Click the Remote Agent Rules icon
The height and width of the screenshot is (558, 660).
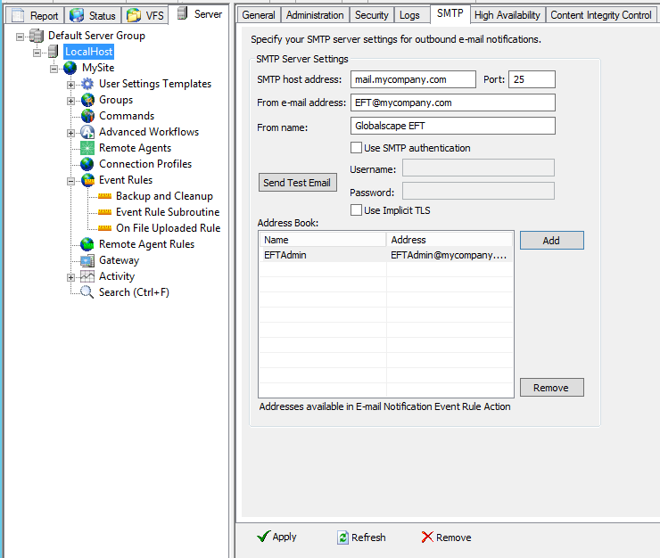tap(87, 244)
